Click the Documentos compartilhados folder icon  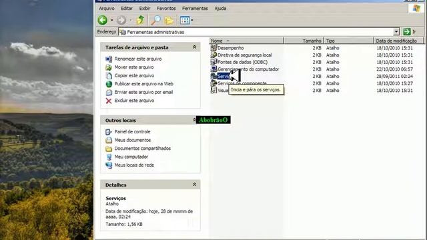[x=109, y=149]
